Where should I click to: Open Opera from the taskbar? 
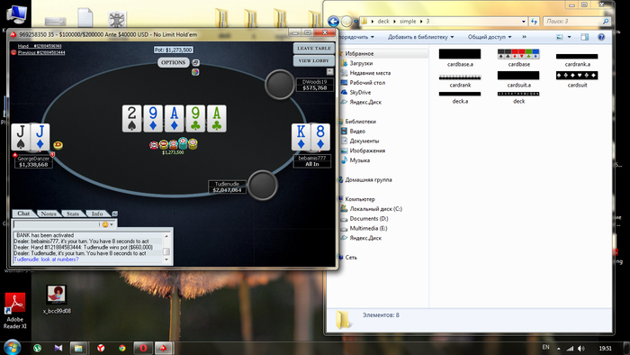[x=143, y=348]
